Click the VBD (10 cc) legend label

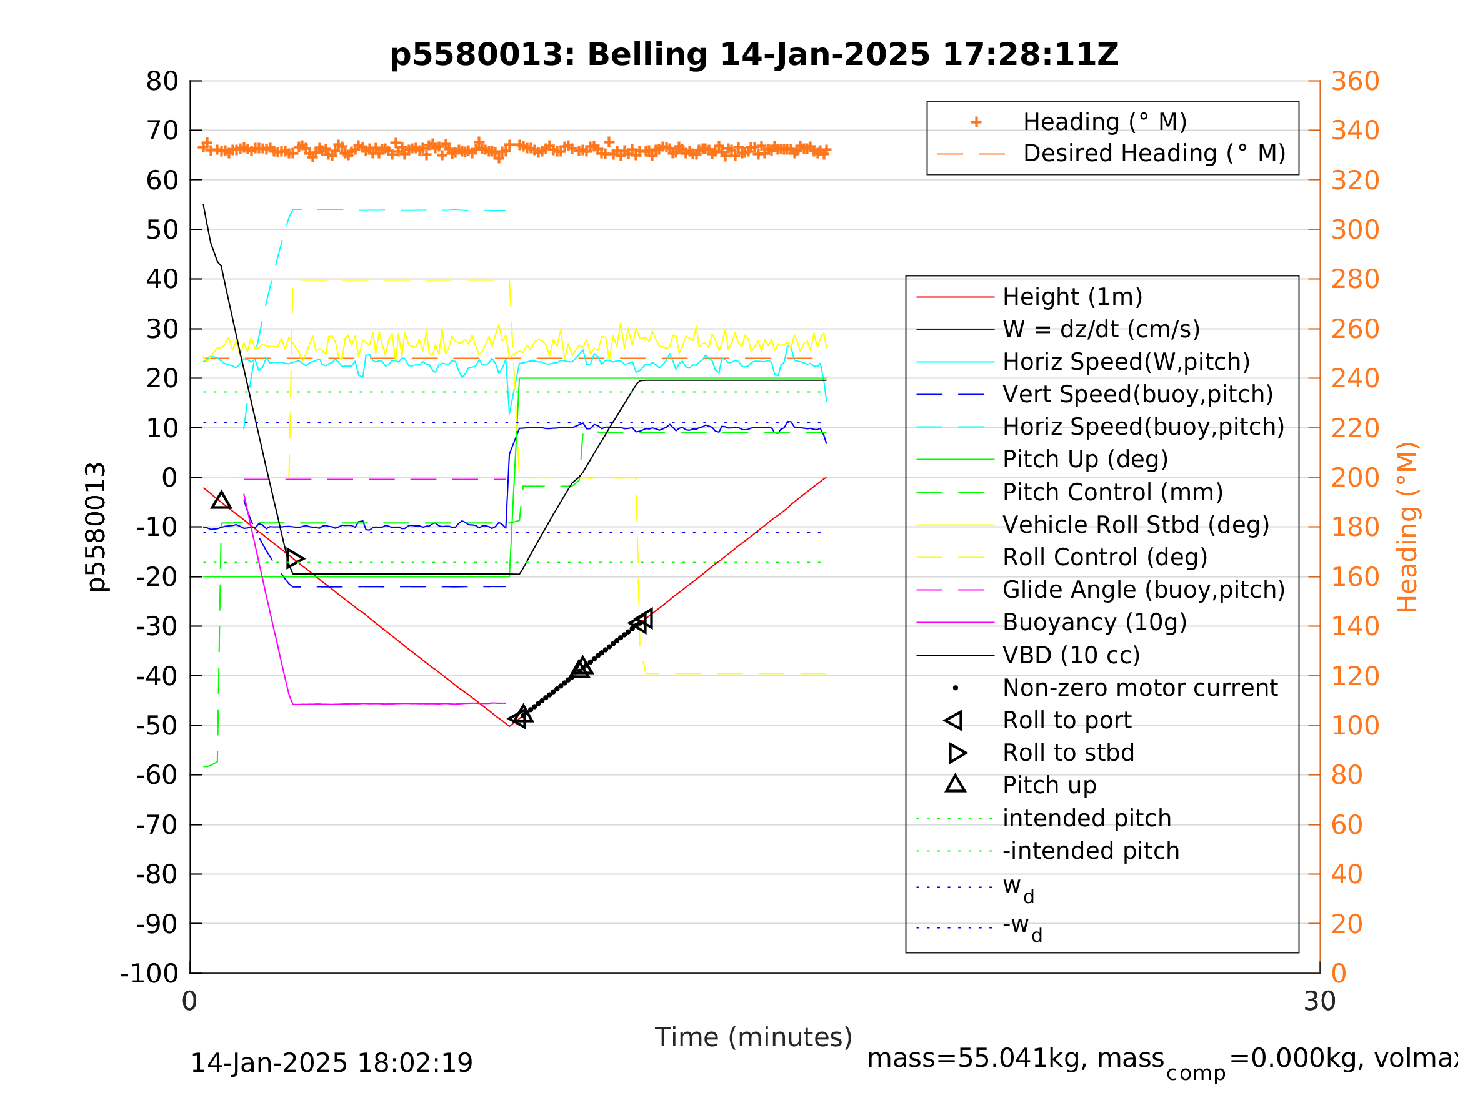tap(1071, 655)
